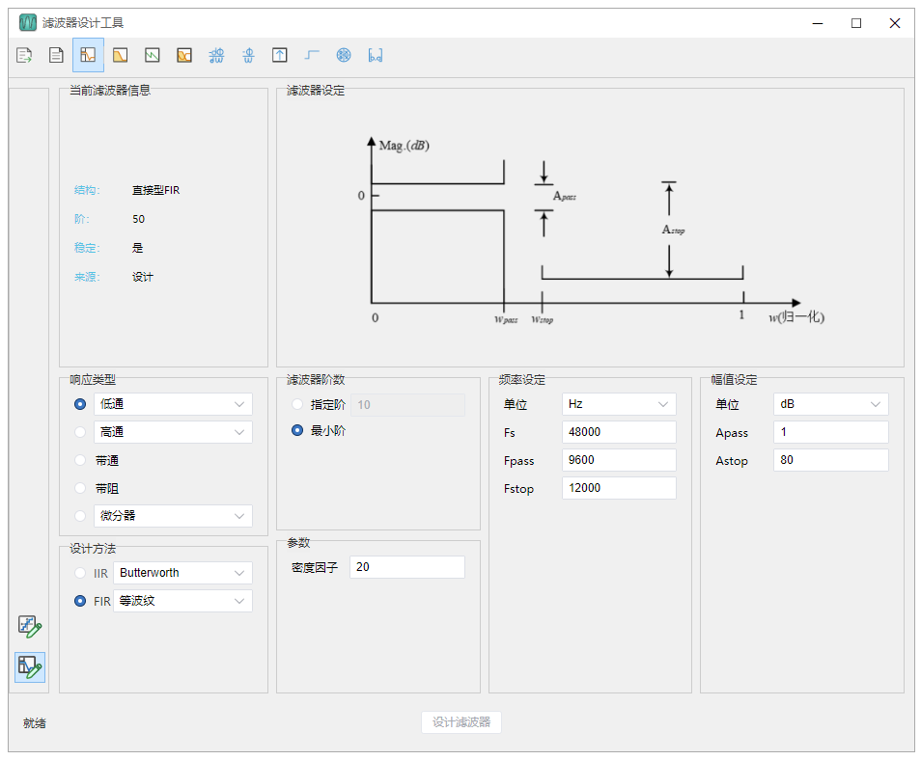Click the Astop value field
This screenshot has width=921, height=760.
[830, 460]
